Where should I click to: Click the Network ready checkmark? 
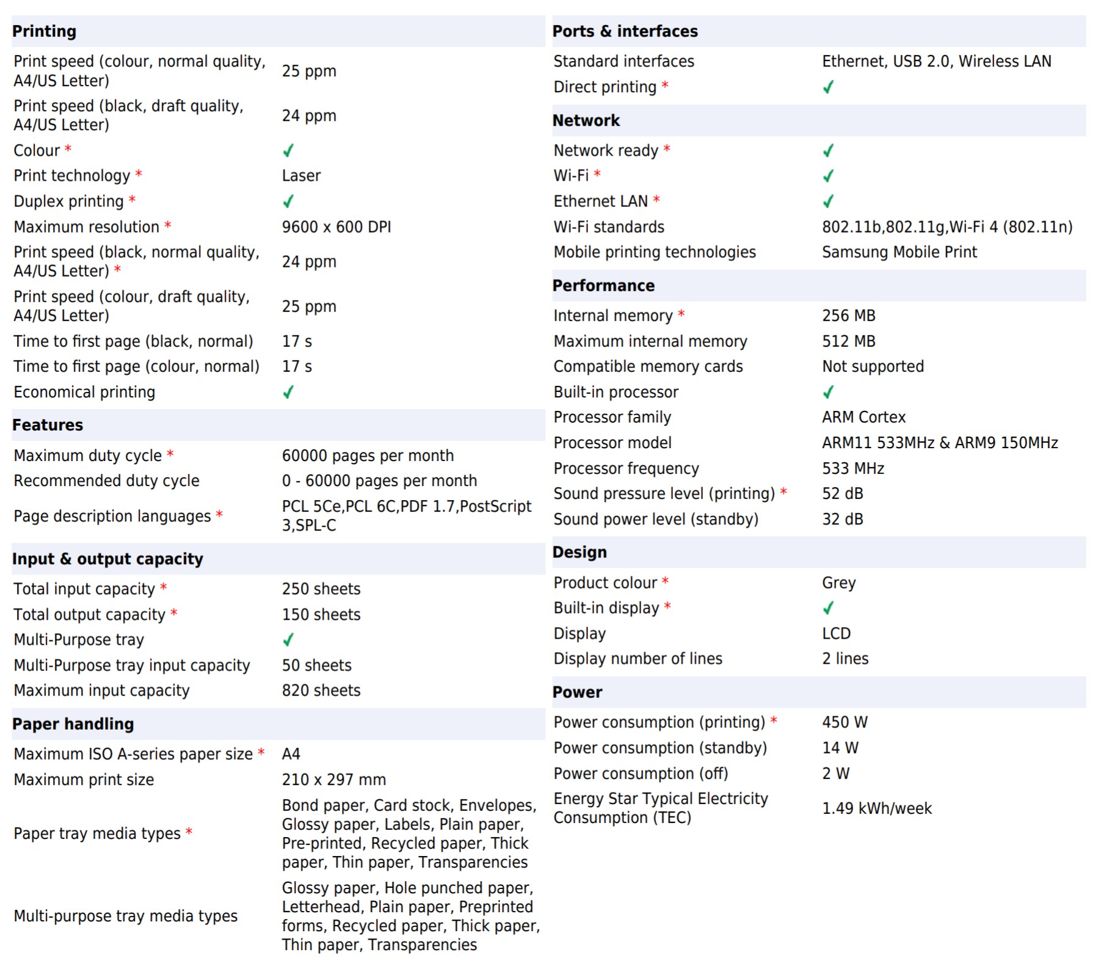(828, 150)
